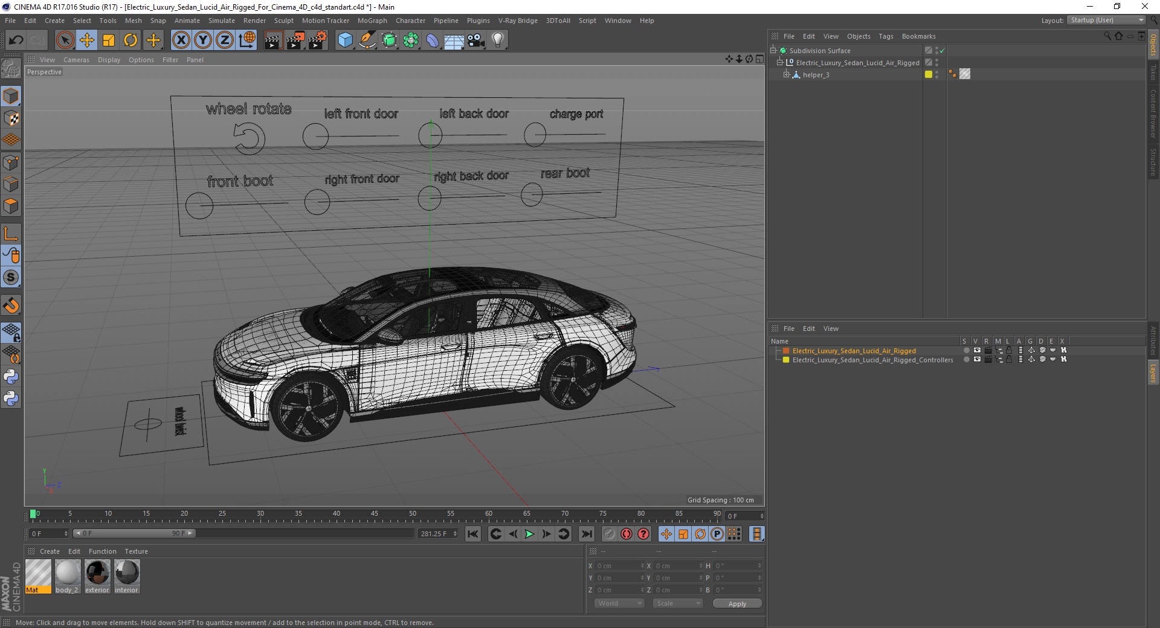Click orange color swatch of Rigged layer
Screen dimensions: 1160x628
pos(786,351)
